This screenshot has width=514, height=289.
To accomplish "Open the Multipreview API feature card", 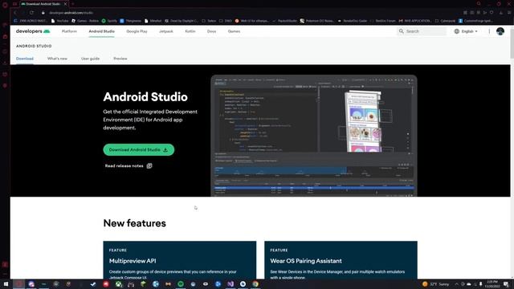I will pos(180,260).
